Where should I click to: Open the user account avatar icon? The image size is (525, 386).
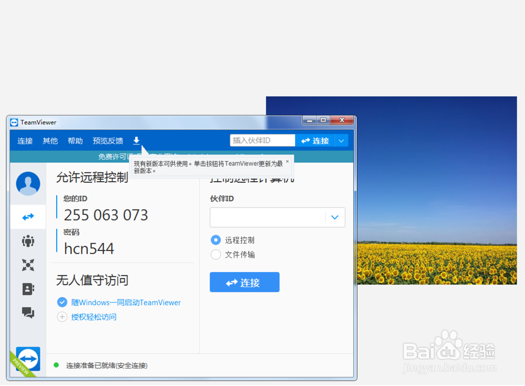[28, 184]
